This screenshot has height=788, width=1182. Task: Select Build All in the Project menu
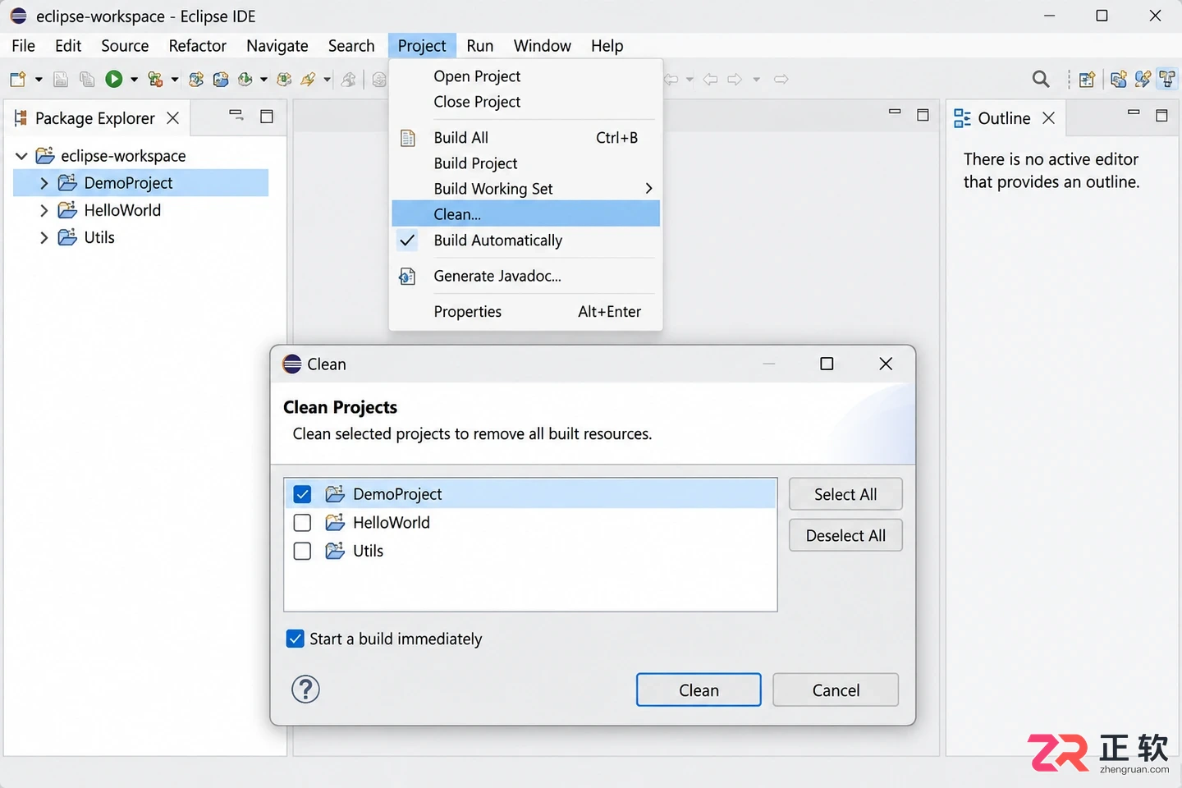pos(526,138)
